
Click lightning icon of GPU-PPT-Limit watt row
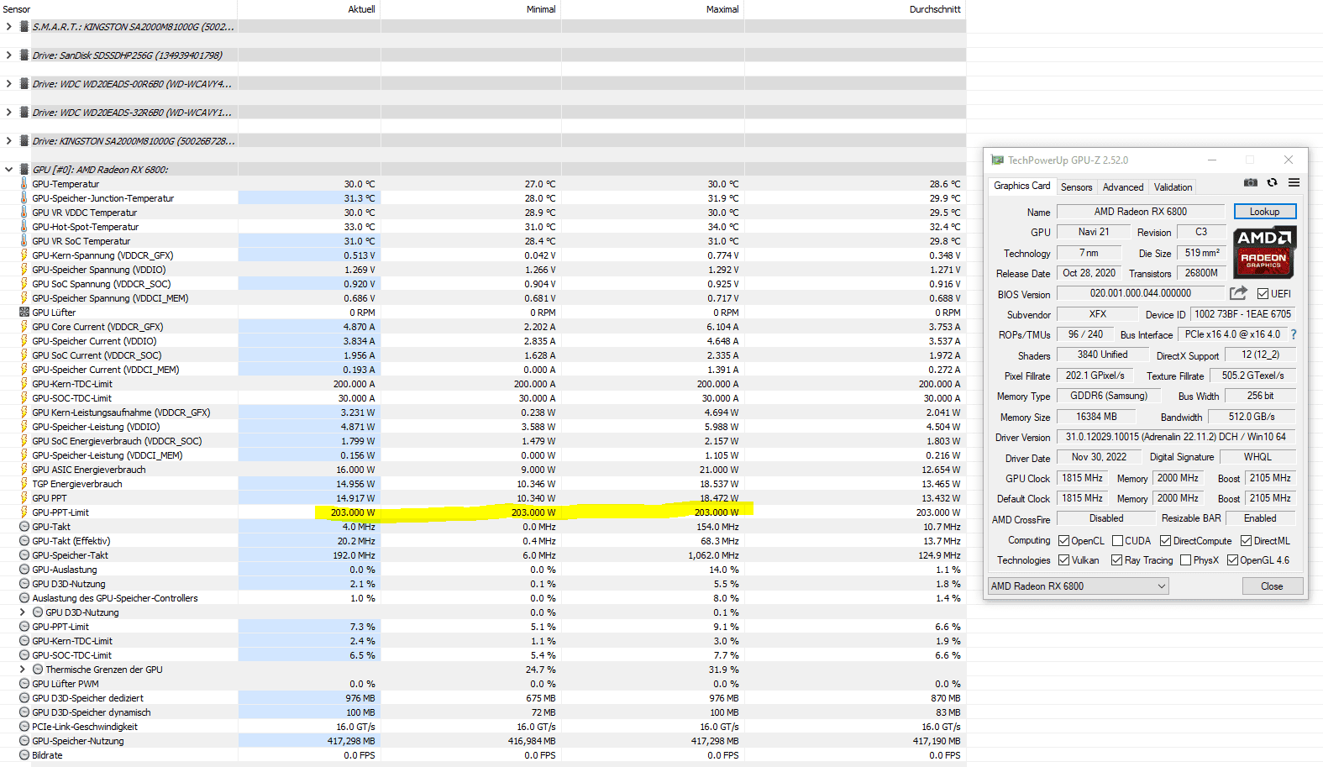point(24,512)
